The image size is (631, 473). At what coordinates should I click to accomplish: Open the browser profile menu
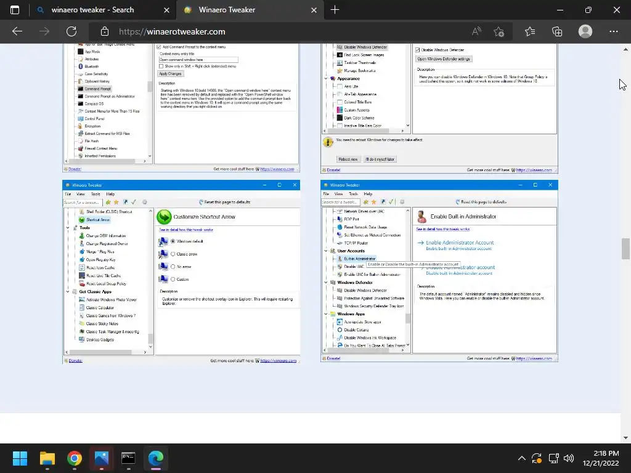(x=585, y=31)
